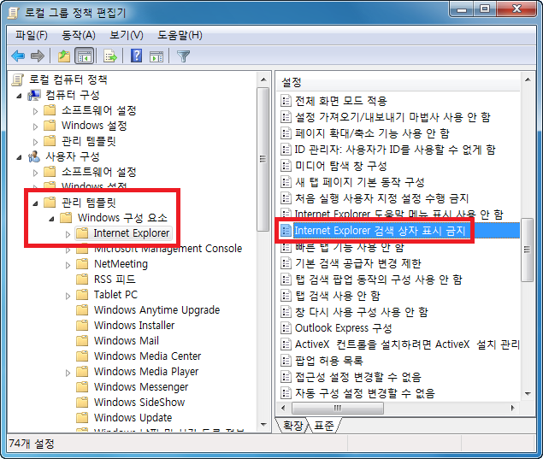
Task: Select Internet Explorer 검색 상자 표시 금지
Action: 380,231
